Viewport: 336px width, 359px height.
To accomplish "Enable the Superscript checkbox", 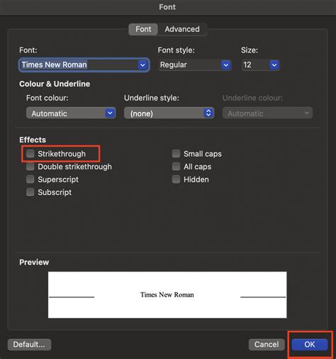I will tap(30, 179).
